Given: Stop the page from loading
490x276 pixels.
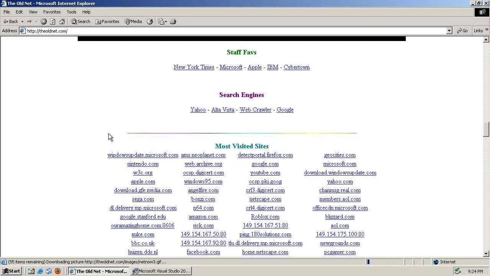Looking at the screenshot, I should [x=44, y=21].
